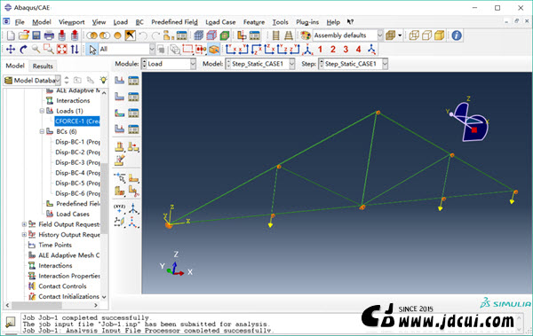
Task: Select the filled circle display icon
Action: [x=117, y=35]
